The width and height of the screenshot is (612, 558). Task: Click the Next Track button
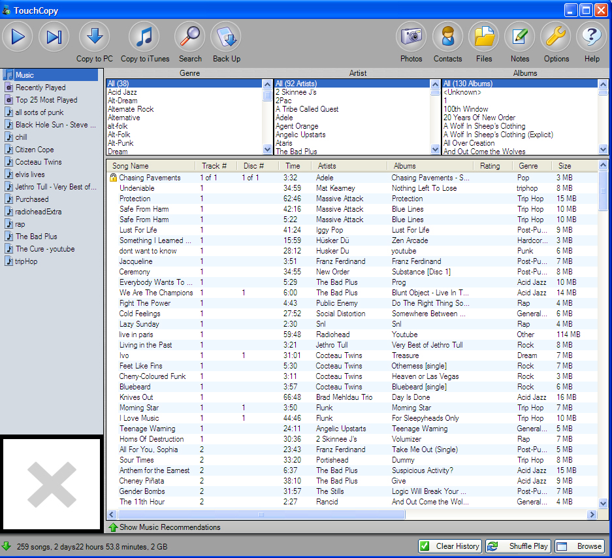(x=54, y=37)
